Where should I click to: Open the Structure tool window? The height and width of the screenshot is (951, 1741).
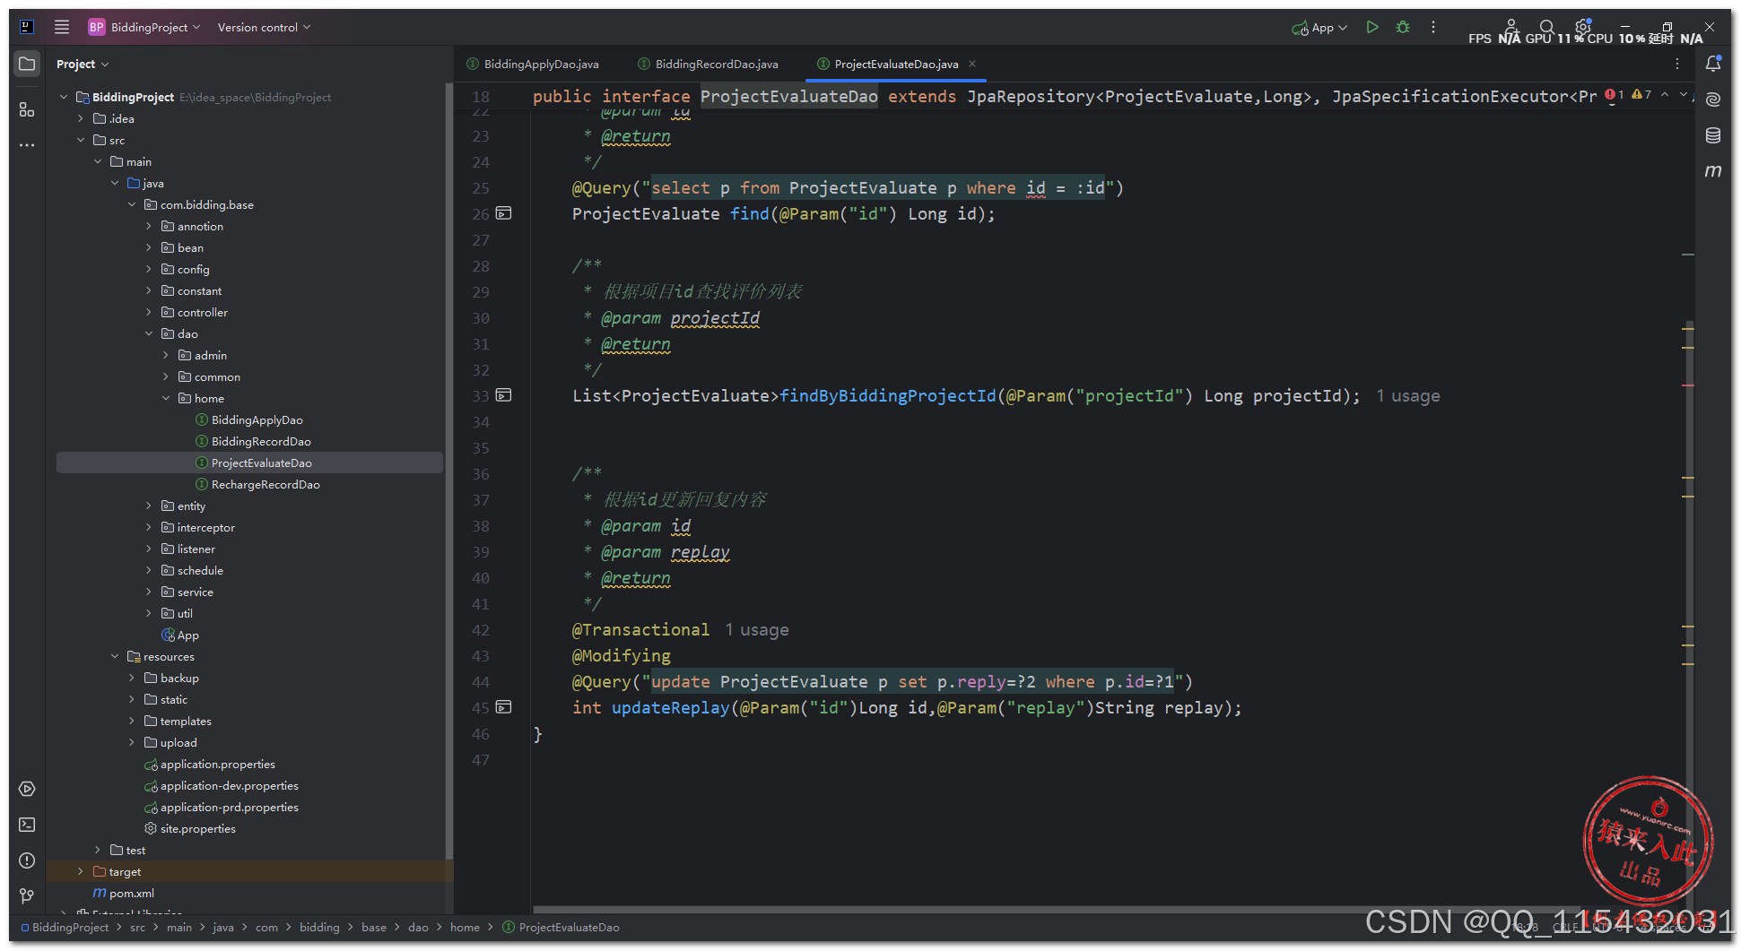tap(27, 109)
